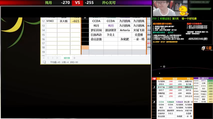Click the previous sheet arrow
Screen dimensions: 213x119
click(x=48, y=58)
